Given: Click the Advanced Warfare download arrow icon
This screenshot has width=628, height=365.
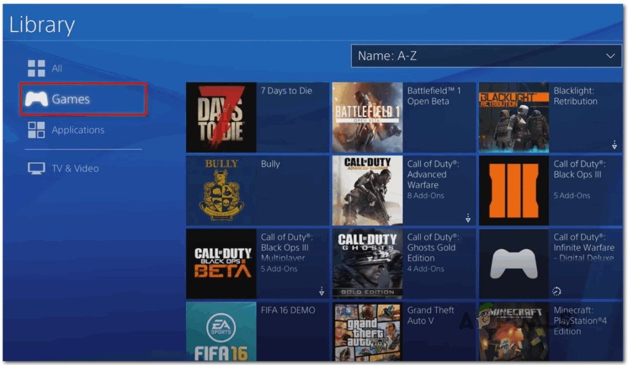Looking at the screenshot, I should tap(468, 218).
